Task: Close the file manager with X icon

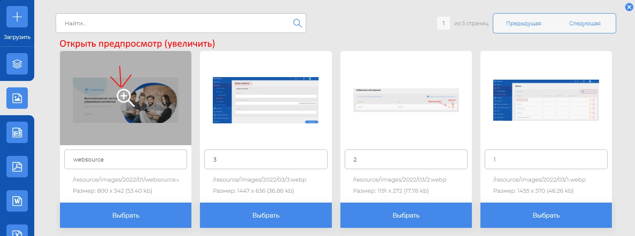Action: pos(629,6)
